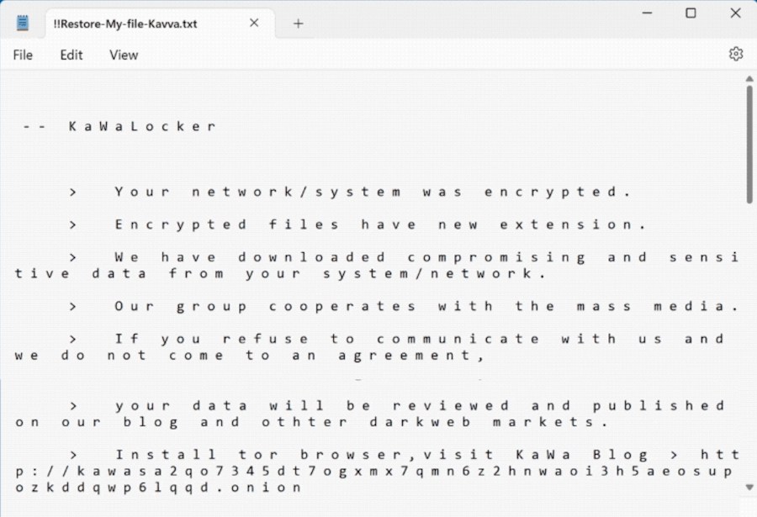Click the word 'encrypted' in first bullet line

coord(550,193)
